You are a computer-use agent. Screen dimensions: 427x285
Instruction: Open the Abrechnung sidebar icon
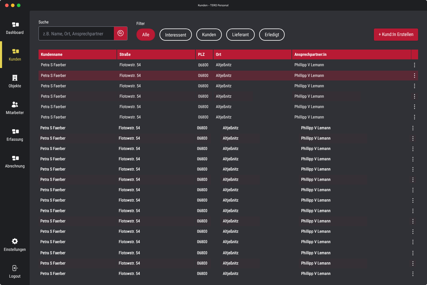[x=15, y=158]
